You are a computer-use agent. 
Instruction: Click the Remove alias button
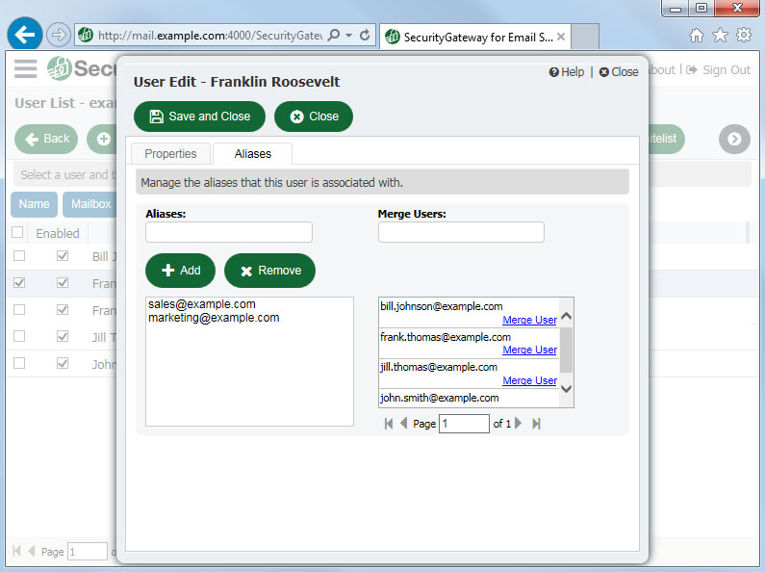[269, 271]
